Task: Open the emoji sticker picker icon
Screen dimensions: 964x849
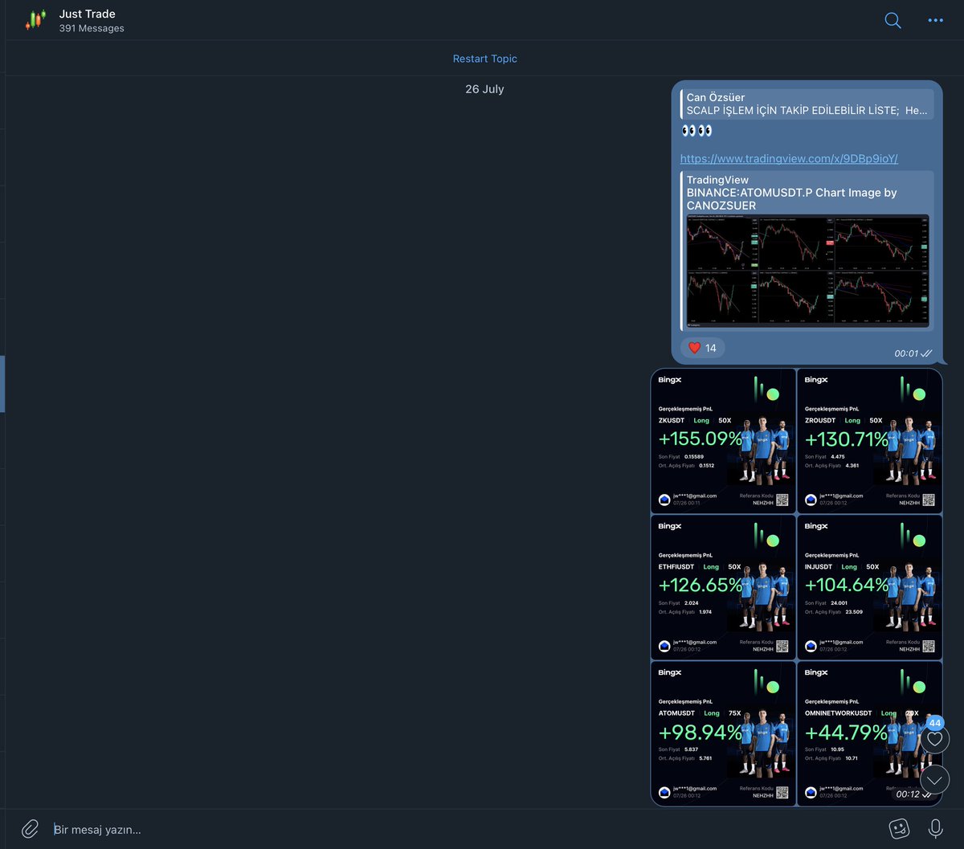Action: click(899, 828)
